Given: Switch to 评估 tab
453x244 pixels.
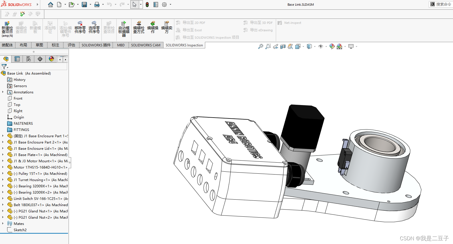Looking at the screenshot, I should tap(71, 45).
